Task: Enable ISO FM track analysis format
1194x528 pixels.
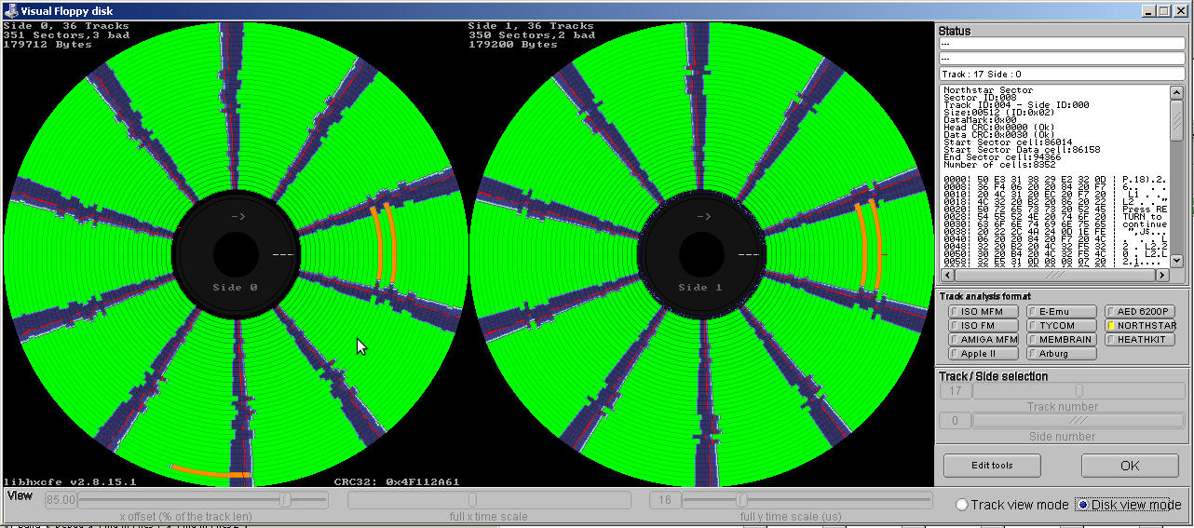Action: (x=983, y=325)
